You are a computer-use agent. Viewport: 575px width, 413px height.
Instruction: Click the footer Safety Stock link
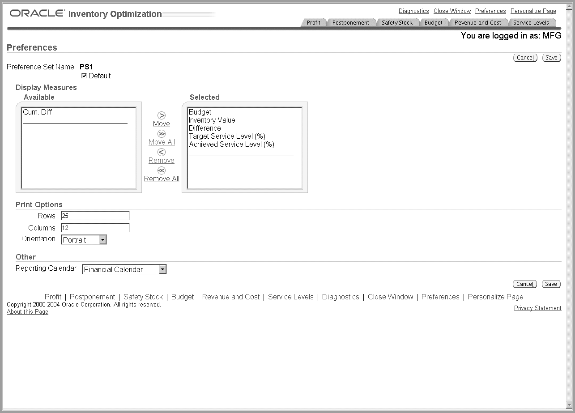click(143, 297)
